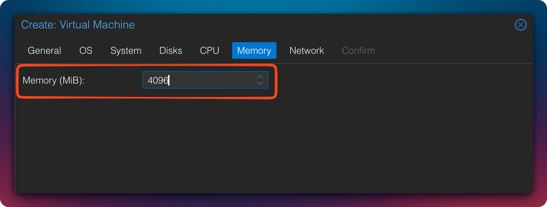Click empty panel area below memory field
547x207 pixels.
pyautogui.click(x=255, y=145)
